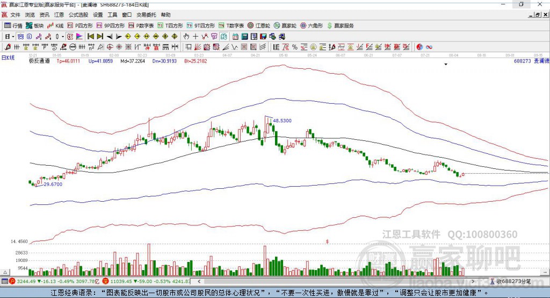Click the black left arrow icon
The height and width of the screenshot is (298, 550).
(110, 37)
